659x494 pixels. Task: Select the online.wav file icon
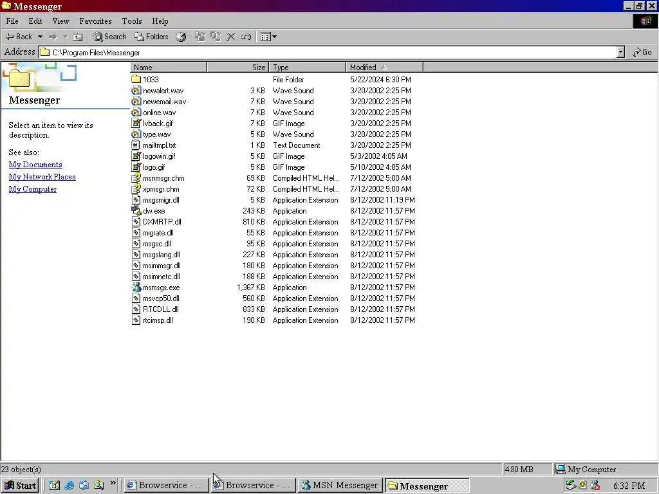point(136,112)
